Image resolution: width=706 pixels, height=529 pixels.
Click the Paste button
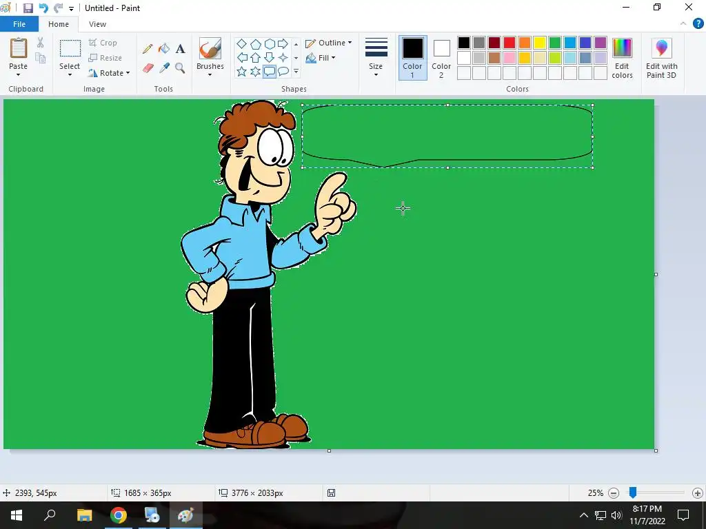pyautogui.click(x=18, y=54)
